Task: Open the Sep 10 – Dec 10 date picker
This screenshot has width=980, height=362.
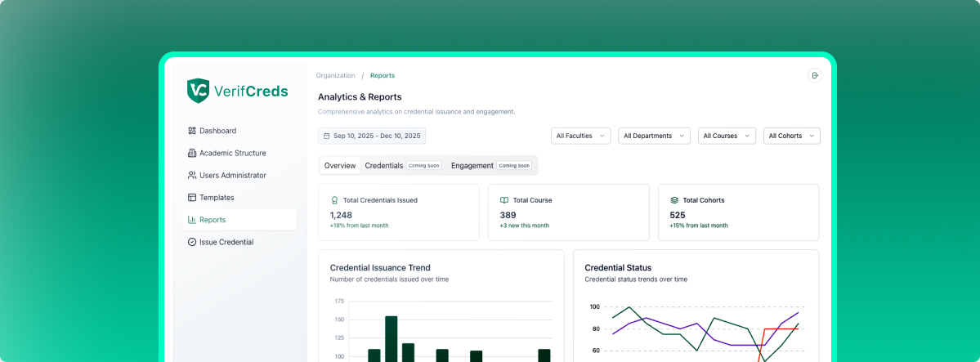Action: point(372,136)
